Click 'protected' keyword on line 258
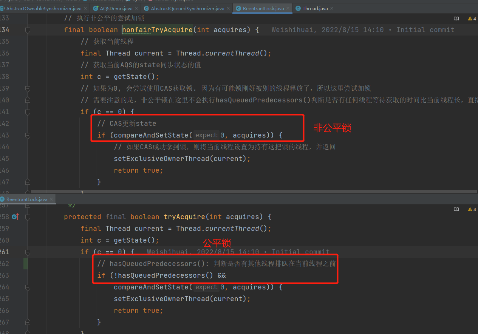 82,217
